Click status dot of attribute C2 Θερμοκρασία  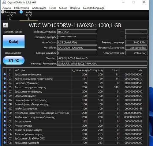pos(5,121)
